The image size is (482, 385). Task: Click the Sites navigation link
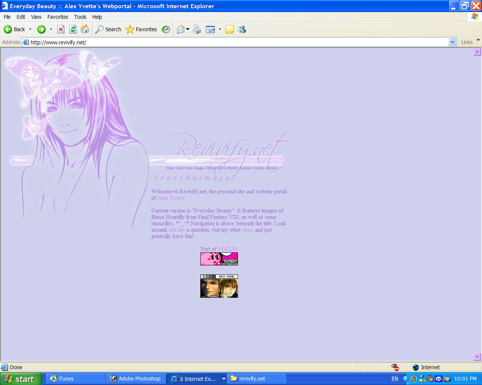coord(189,168)
